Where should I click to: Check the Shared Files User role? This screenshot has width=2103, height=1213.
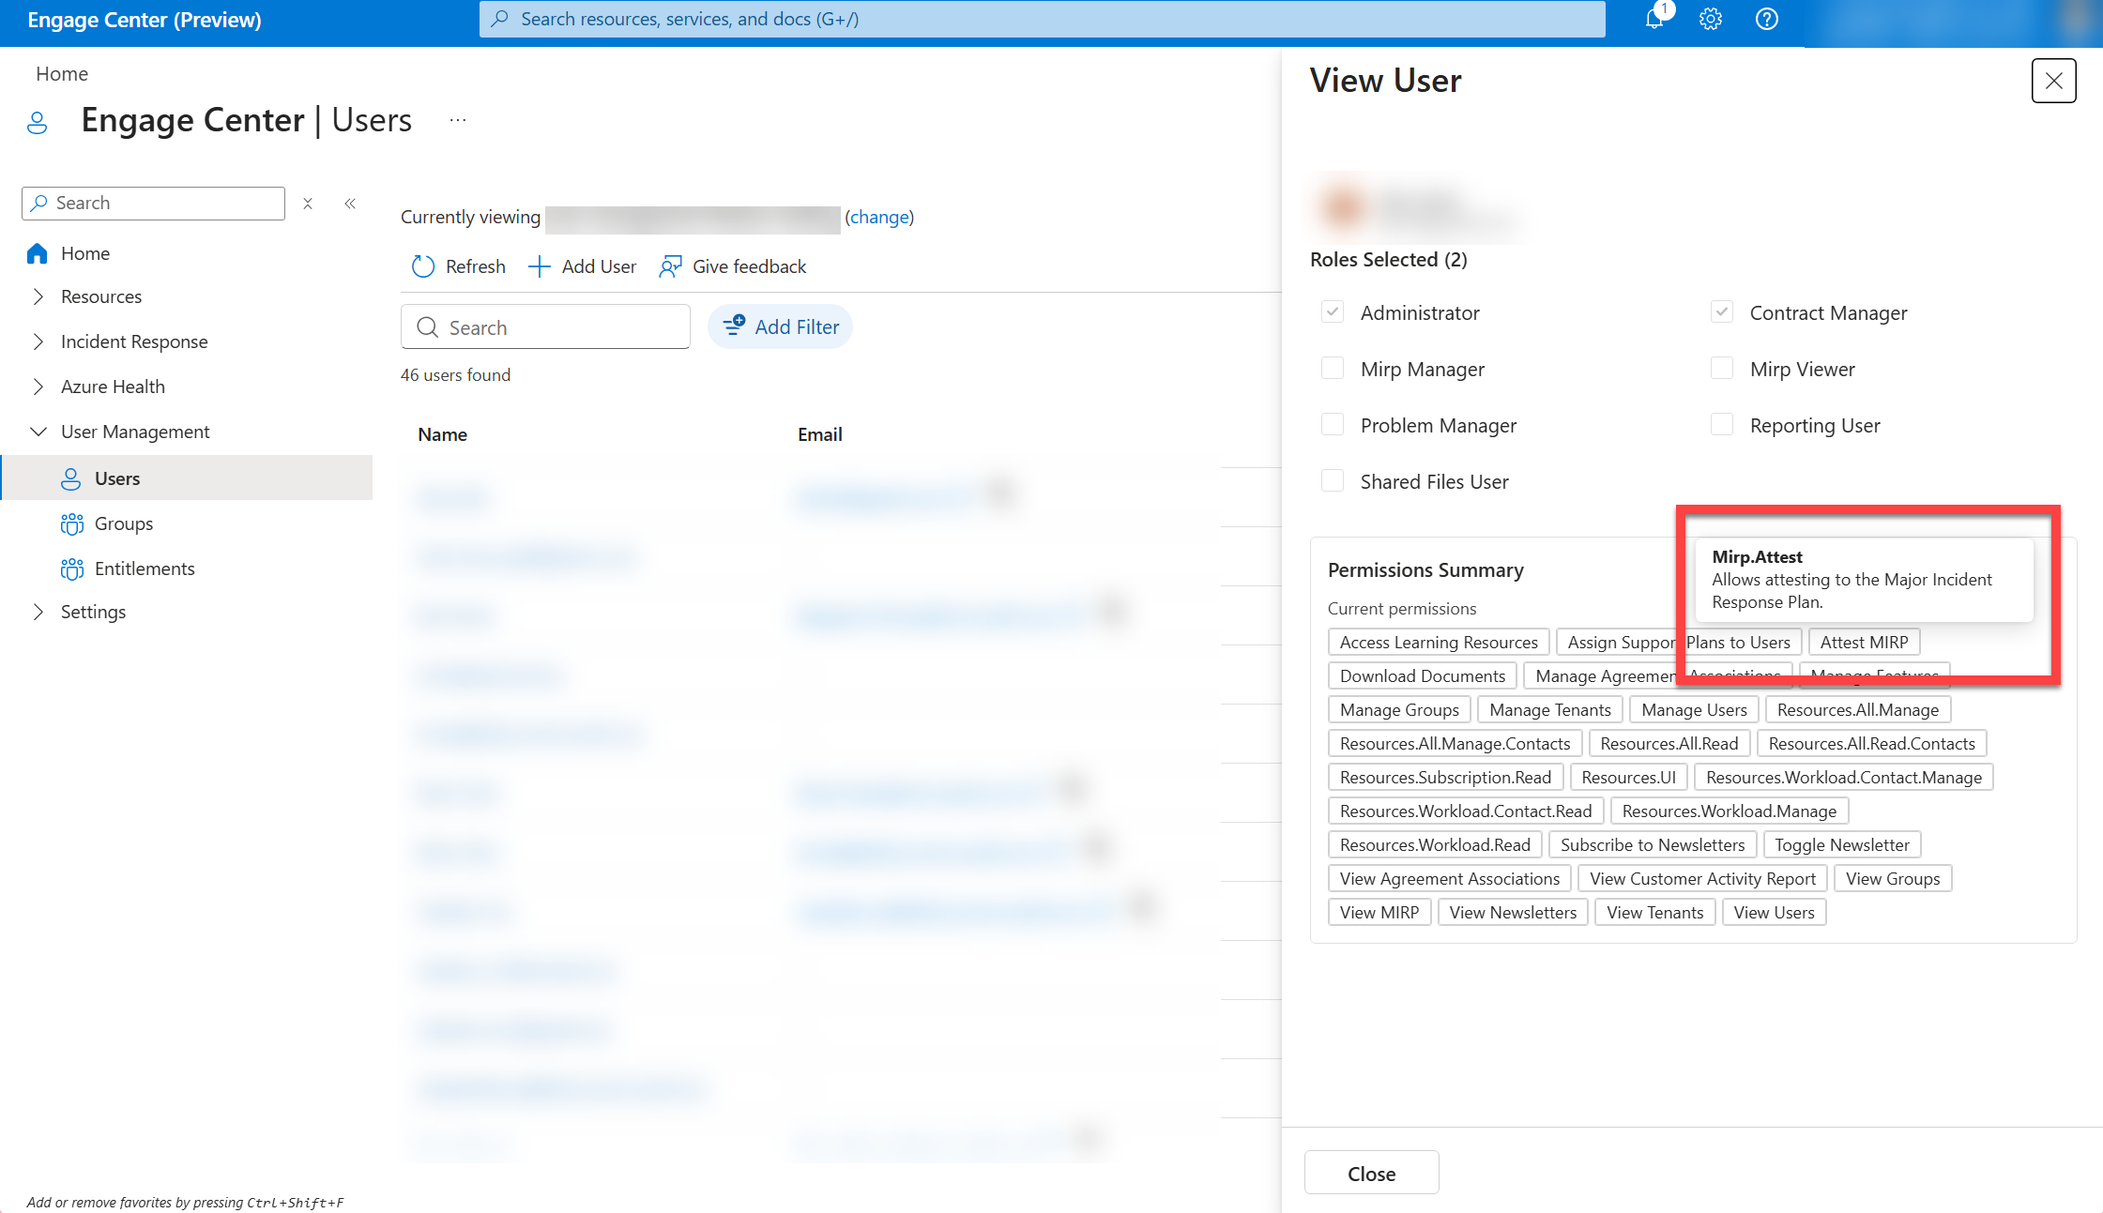click(1333, 481)
